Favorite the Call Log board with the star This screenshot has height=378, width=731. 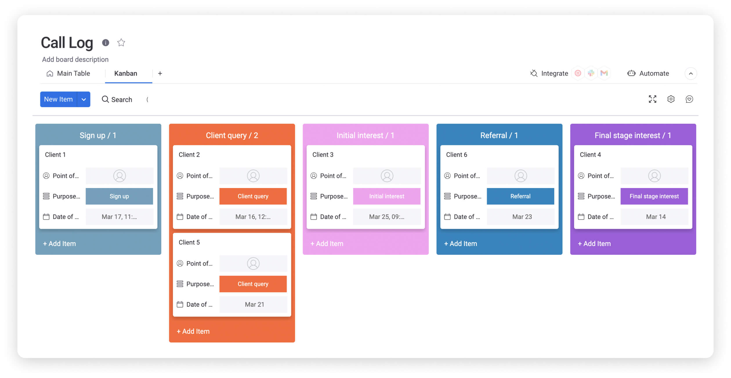click(121, 43)
